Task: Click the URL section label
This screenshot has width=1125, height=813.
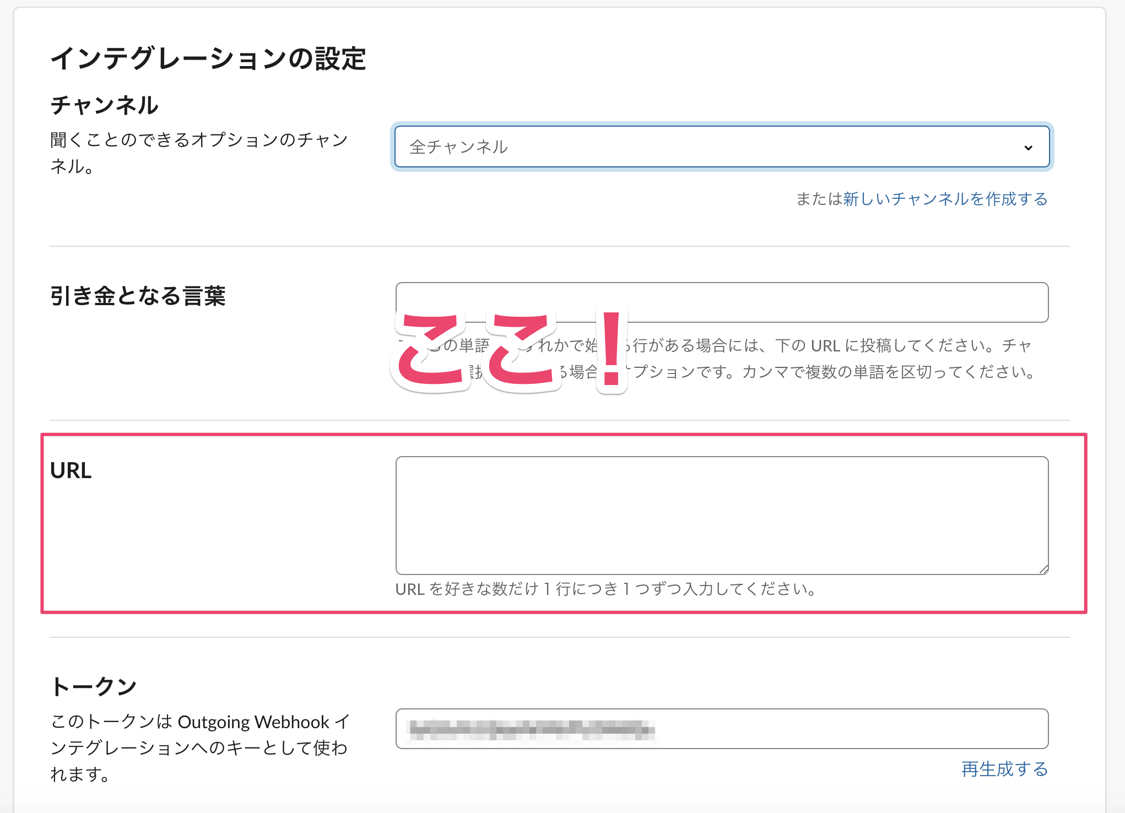Action: click(x=71, y=471)
